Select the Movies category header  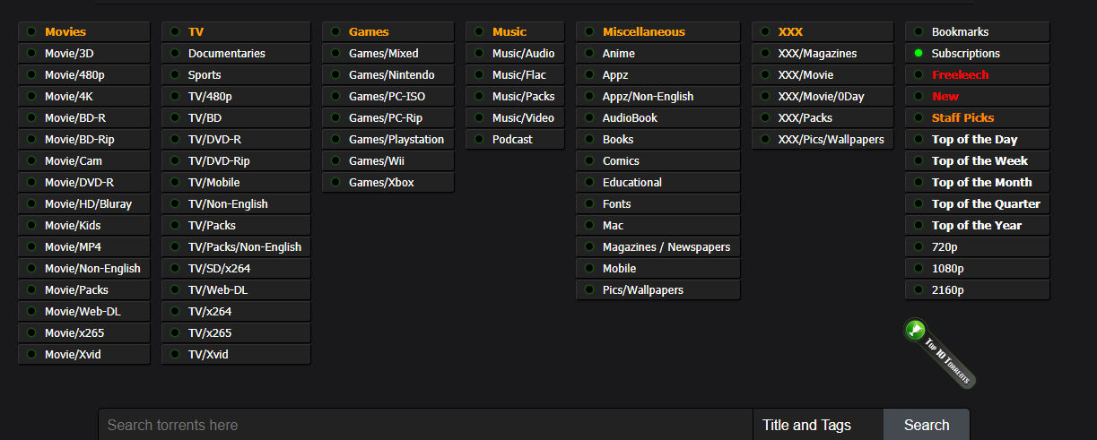(65, 32)
